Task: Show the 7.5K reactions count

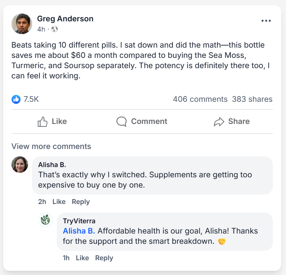Action: (x=31, y=99)
